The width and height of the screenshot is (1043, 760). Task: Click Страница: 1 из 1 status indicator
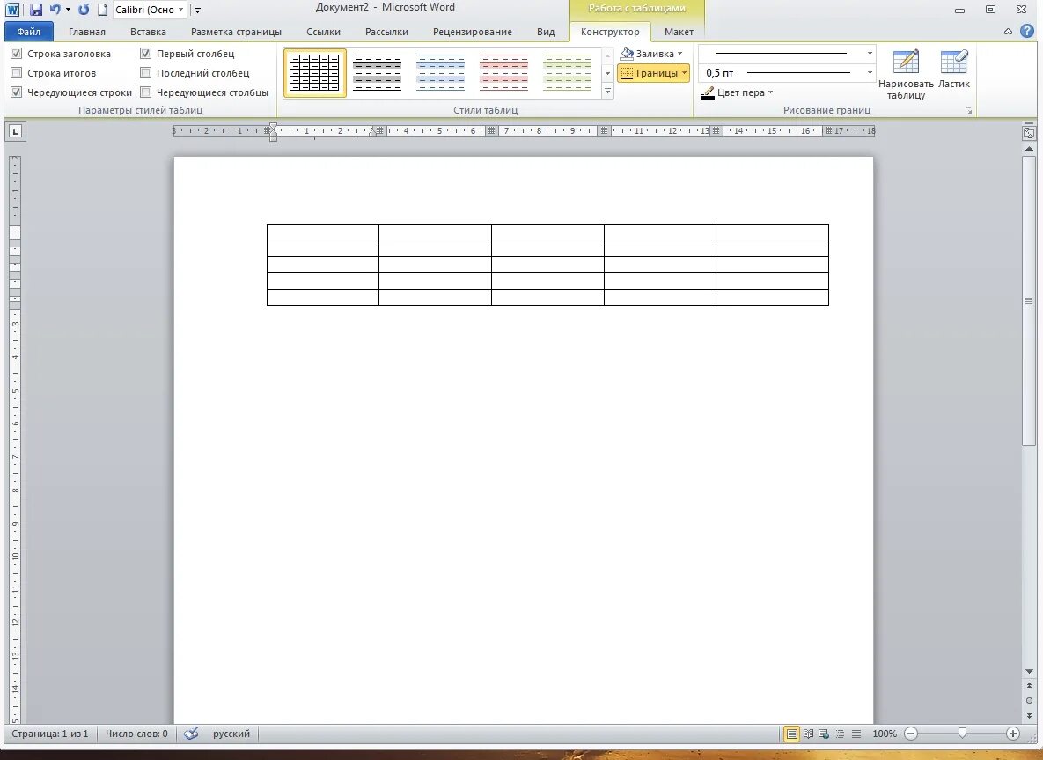50,734
